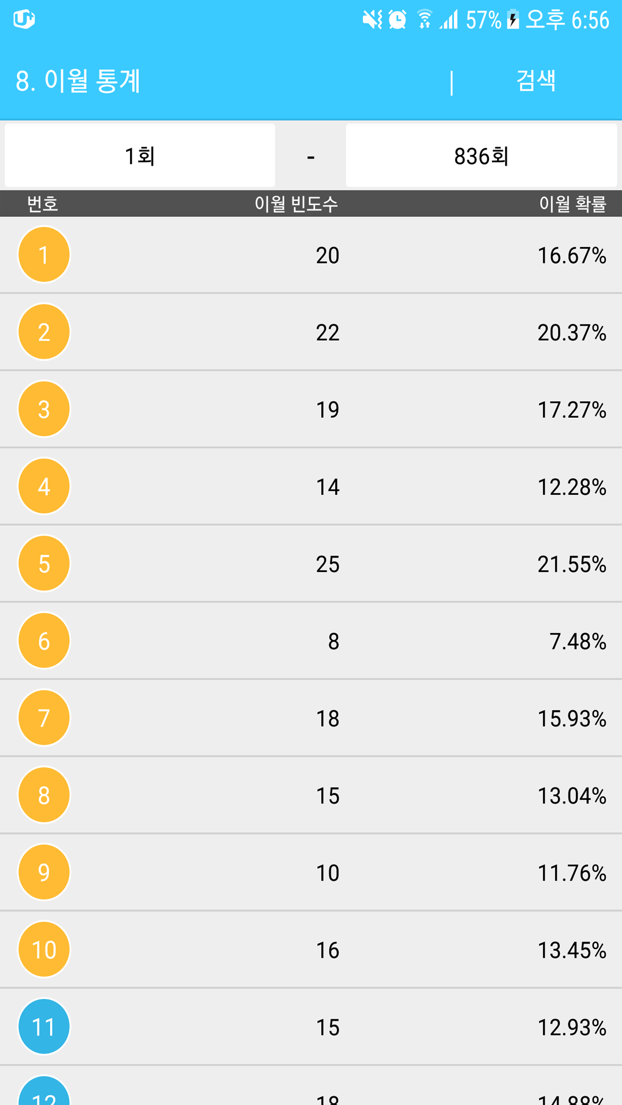
Task: Open the U+ carrier notification icon
Action: pyautogui.click(x=24, y=19)
